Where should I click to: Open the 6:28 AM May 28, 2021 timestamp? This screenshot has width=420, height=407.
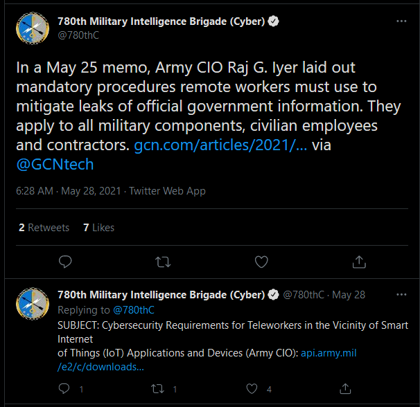pyautogui.click(x=69, y=191)
